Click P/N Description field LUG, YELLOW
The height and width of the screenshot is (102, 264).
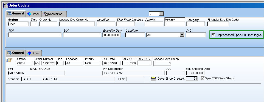coord(134,73)
